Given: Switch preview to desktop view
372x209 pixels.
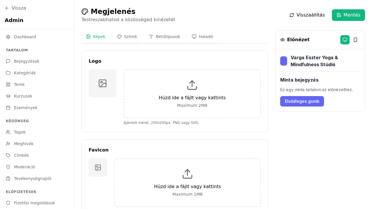Looking at the screenshot, I should pos(345,39).
